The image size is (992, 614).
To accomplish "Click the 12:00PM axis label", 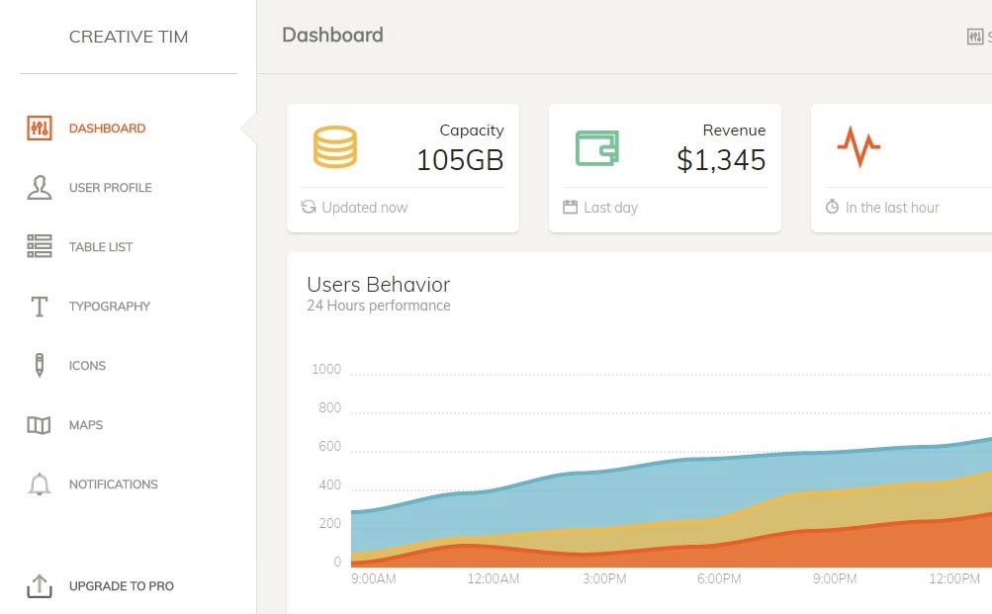I will point(954,578).
